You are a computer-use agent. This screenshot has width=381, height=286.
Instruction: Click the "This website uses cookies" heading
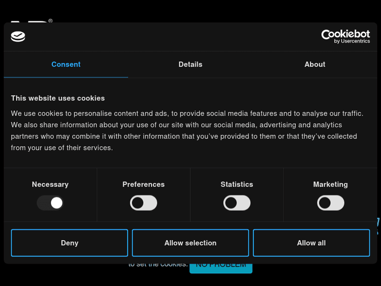pyautogui.click(x=58, y=98)
